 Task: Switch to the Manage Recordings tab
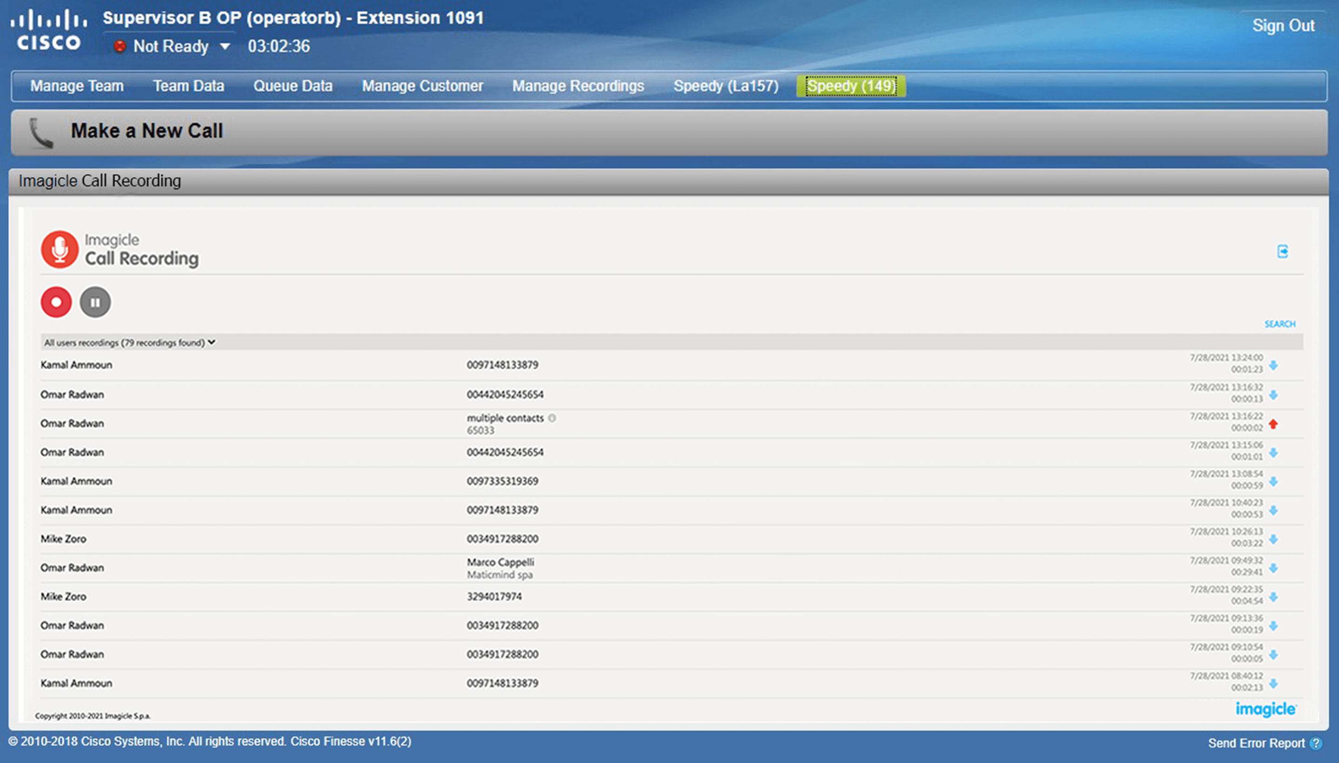tap(578, 86)
